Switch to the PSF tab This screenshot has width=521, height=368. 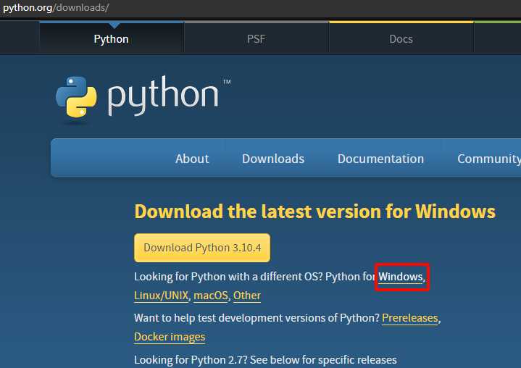(257, 39)
